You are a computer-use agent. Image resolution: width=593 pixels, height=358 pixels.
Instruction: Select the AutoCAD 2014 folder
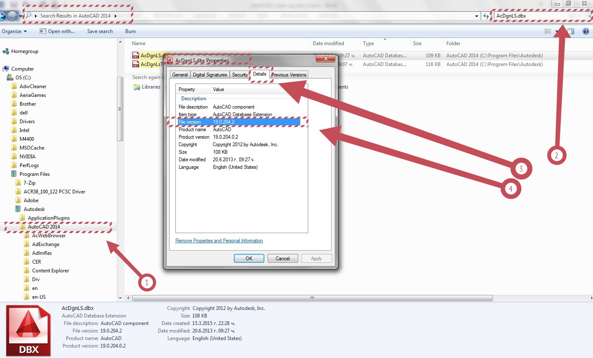click(x=40, y=227)
